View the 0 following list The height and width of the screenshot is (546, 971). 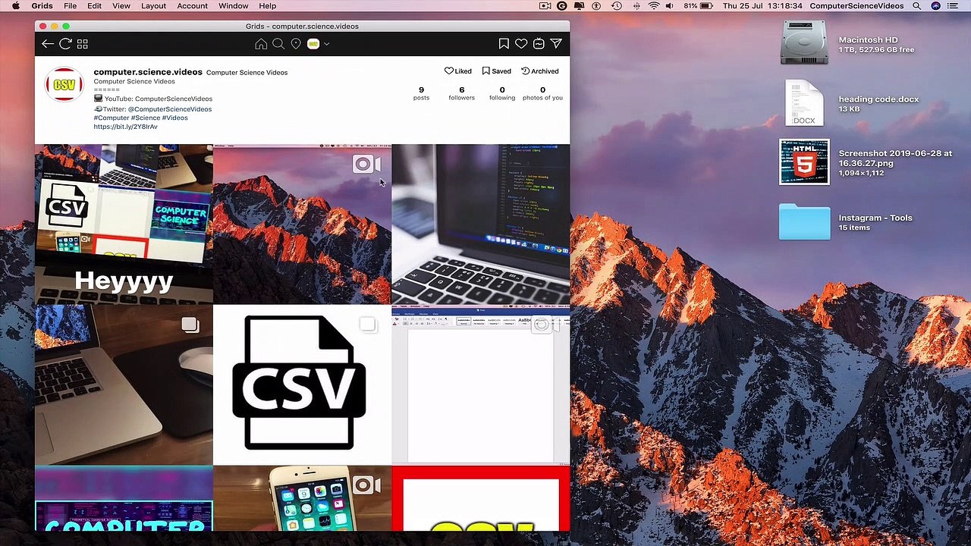502,93
